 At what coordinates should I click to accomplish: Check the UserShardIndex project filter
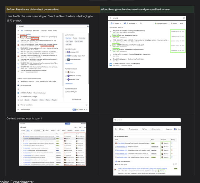point(66,60)
